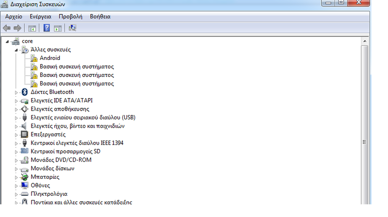Collapse the core root node
The image size is (388, 217).
(x=7, y=41)
